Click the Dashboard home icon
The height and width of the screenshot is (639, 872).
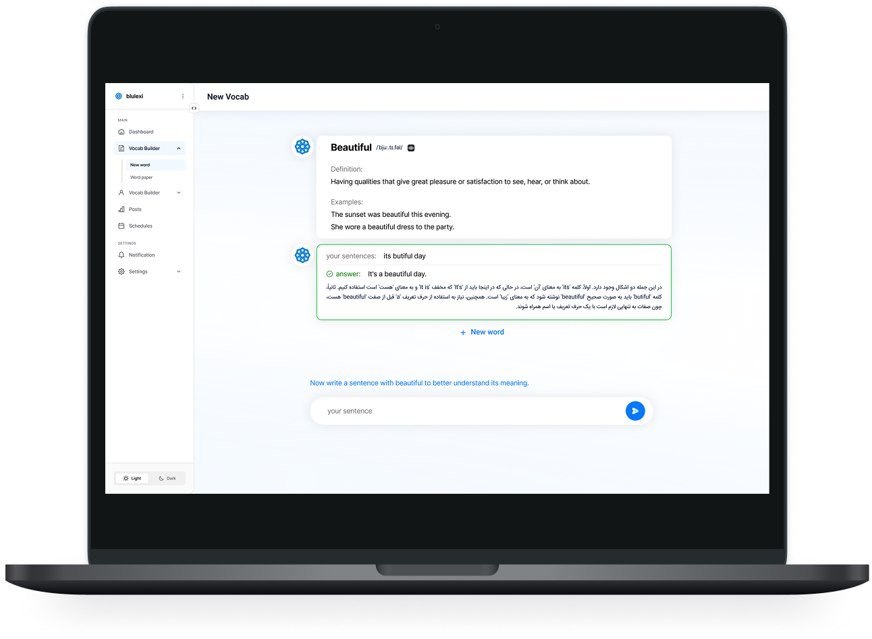point(121,132)
